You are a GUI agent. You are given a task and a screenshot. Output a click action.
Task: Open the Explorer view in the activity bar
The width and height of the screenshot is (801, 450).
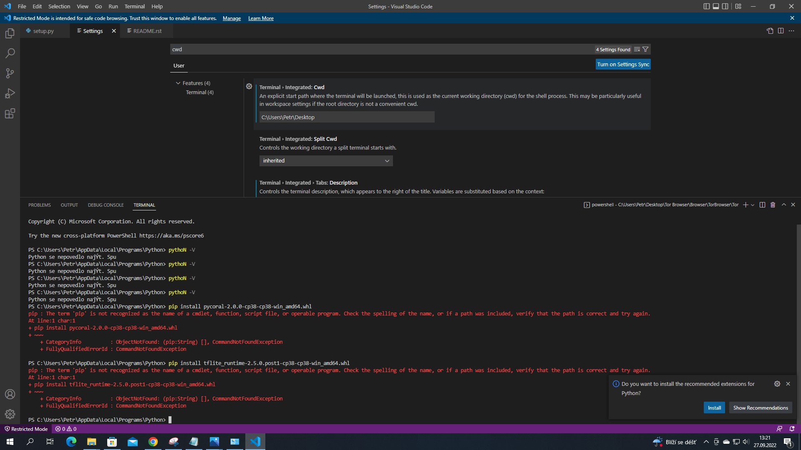[x=10, y=33]
